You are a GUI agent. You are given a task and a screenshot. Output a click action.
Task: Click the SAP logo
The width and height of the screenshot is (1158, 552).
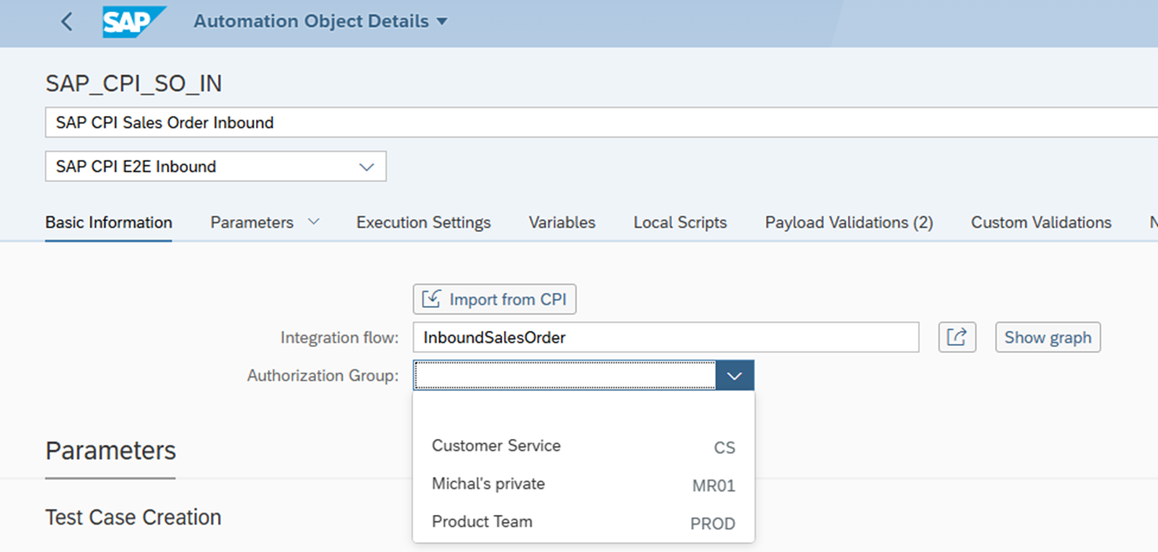pyautogui.click(x=133, y=22)
